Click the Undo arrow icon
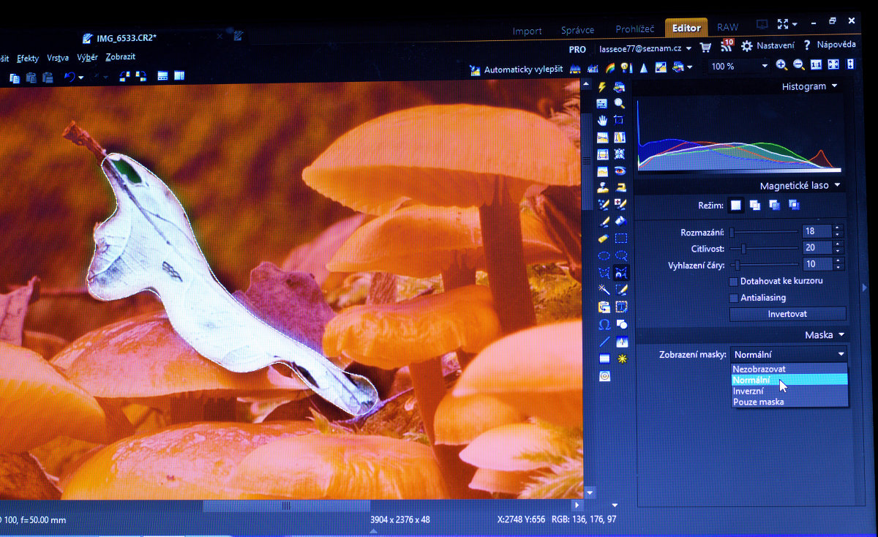Image resolution: width=878 pixels, height=537 pixels. 70,76
